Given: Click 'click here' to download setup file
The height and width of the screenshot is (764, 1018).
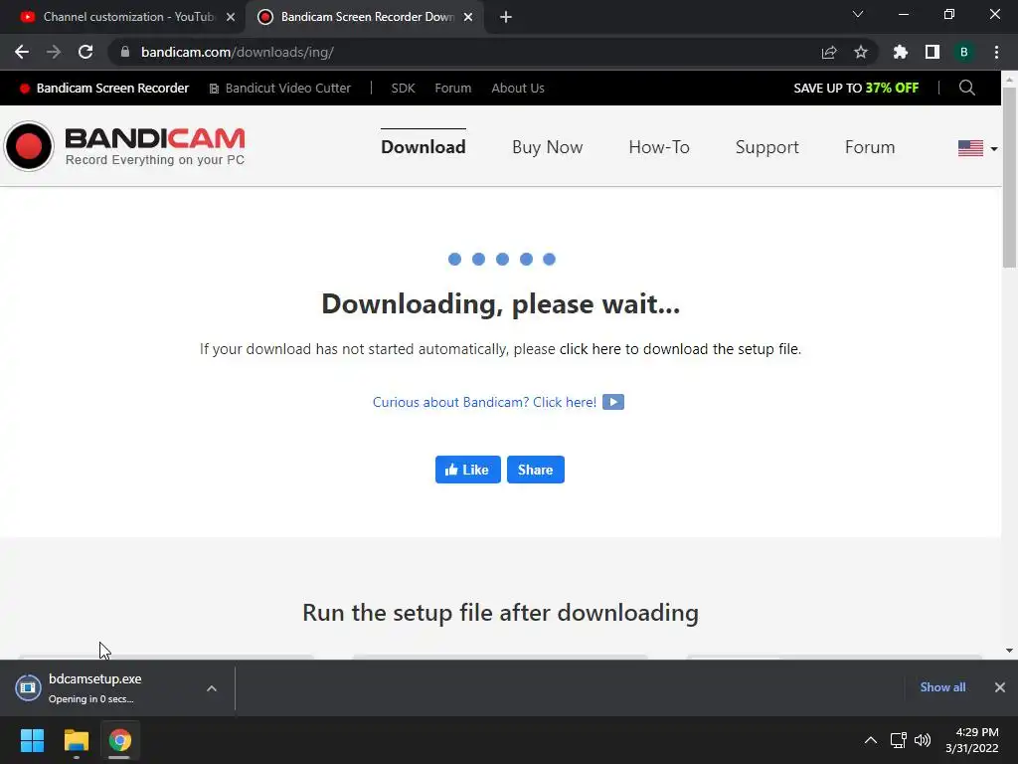Looking at the screenshot, I should [x=591, y=349].
